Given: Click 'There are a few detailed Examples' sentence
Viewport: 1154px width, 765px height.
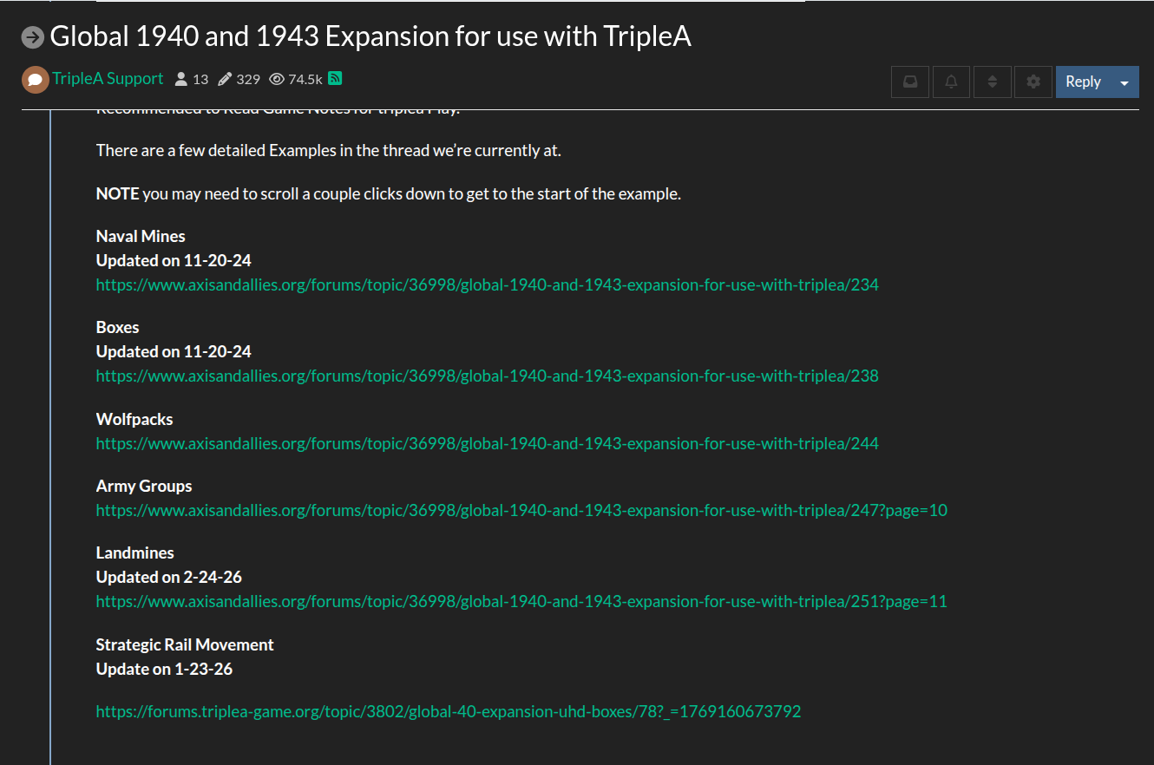Looking at the screenshot, I should point(329,150).
